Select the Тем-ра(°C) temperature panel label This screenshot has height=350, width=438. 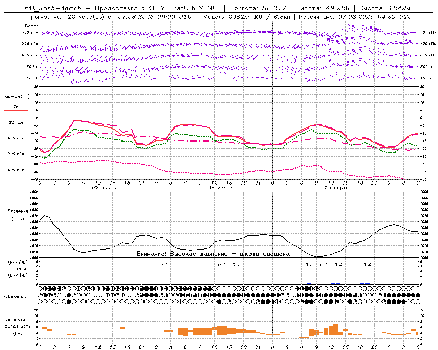click(16, 97)
